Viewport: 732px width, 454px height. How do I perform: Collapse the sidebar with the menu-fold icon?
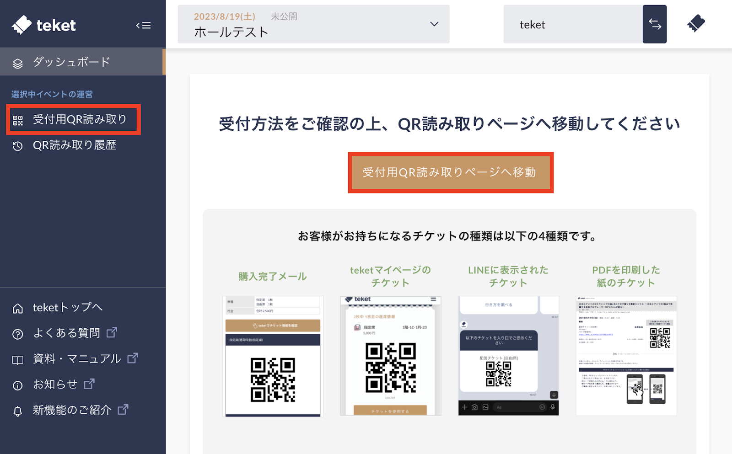coord(143,26)
